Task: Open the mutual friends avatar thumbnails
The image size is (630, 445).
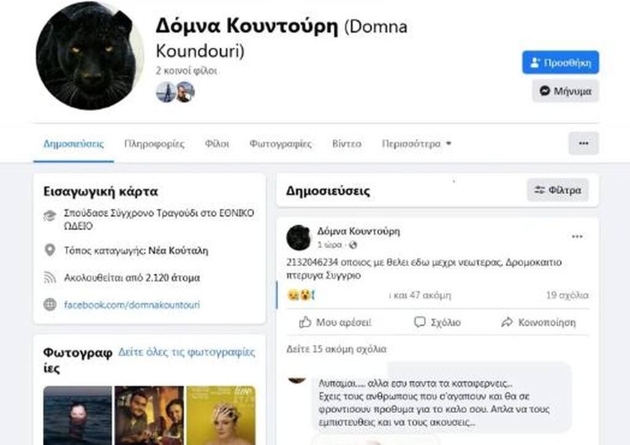Action: click(175, 92)
